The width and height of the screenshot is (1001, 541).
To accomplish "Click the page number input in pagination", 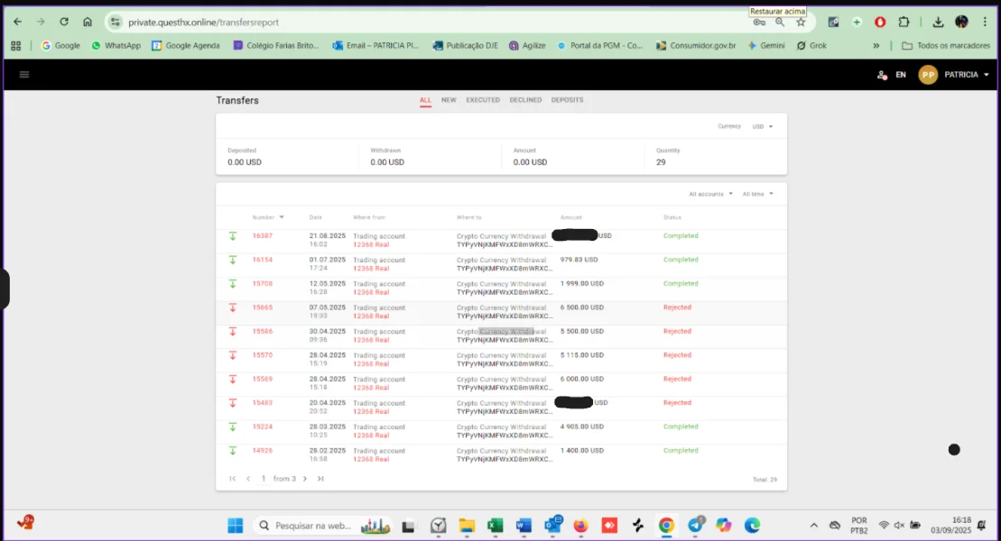I will coord(264,479).
